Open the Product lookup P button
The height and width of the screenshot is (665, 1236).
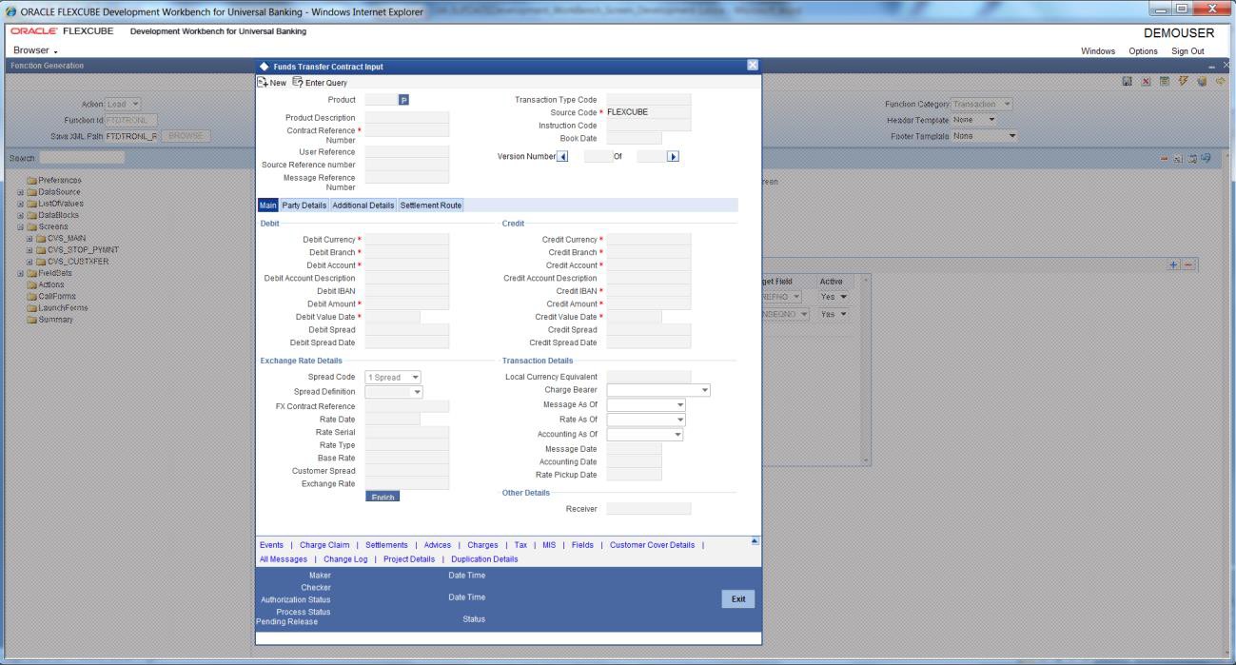point(403,100)
